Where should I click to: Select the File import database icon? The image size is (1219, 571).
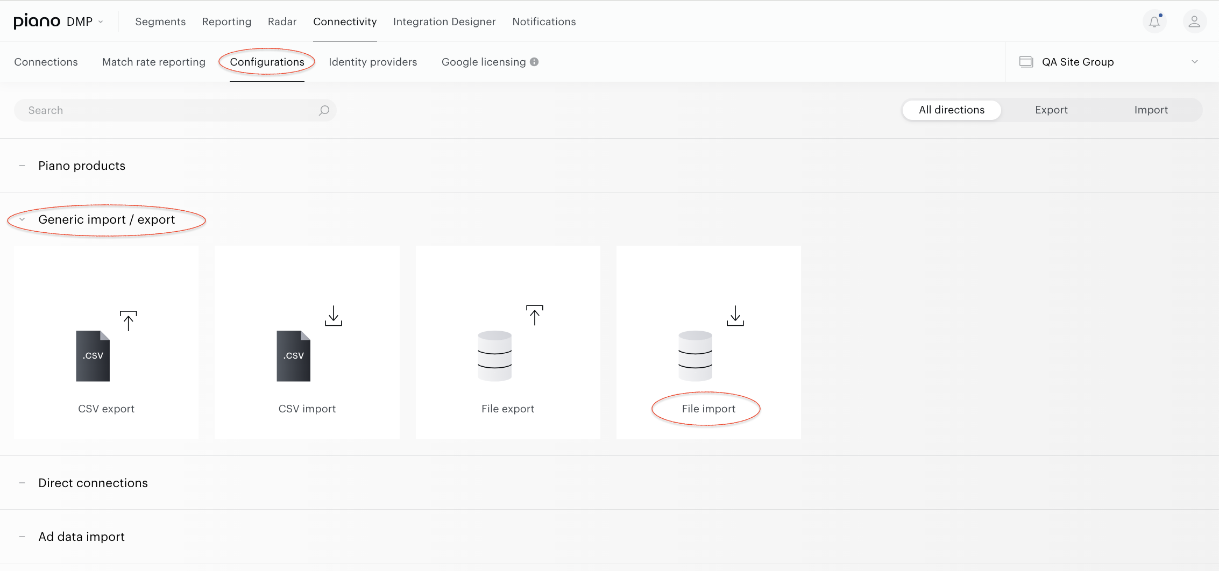tap(695, 356)
